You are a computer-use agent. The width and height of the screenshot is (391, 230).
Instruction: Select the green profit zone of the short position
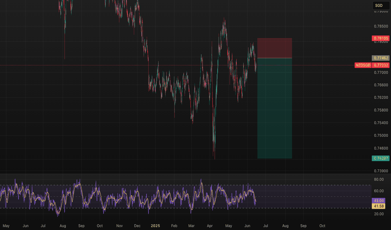pos(274,108)
